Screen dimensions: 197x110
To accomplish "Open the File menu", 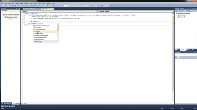I will 2,3.
